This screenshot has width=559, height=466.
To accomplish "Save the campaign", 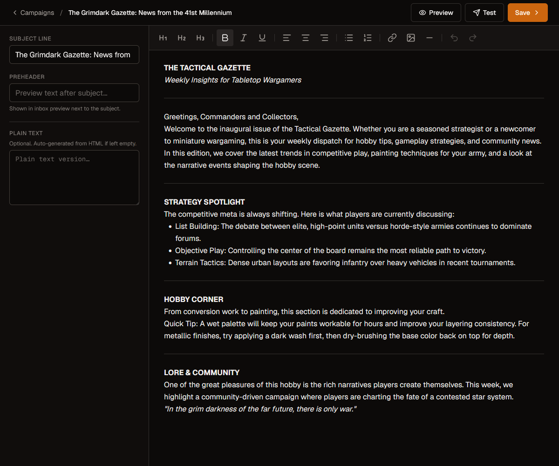I will 528,13.
